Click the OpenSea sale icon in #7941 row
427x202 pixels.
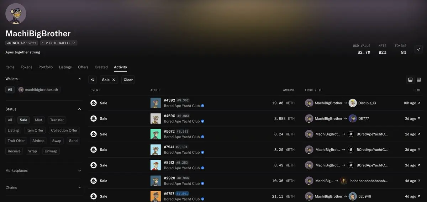(94, 150)
